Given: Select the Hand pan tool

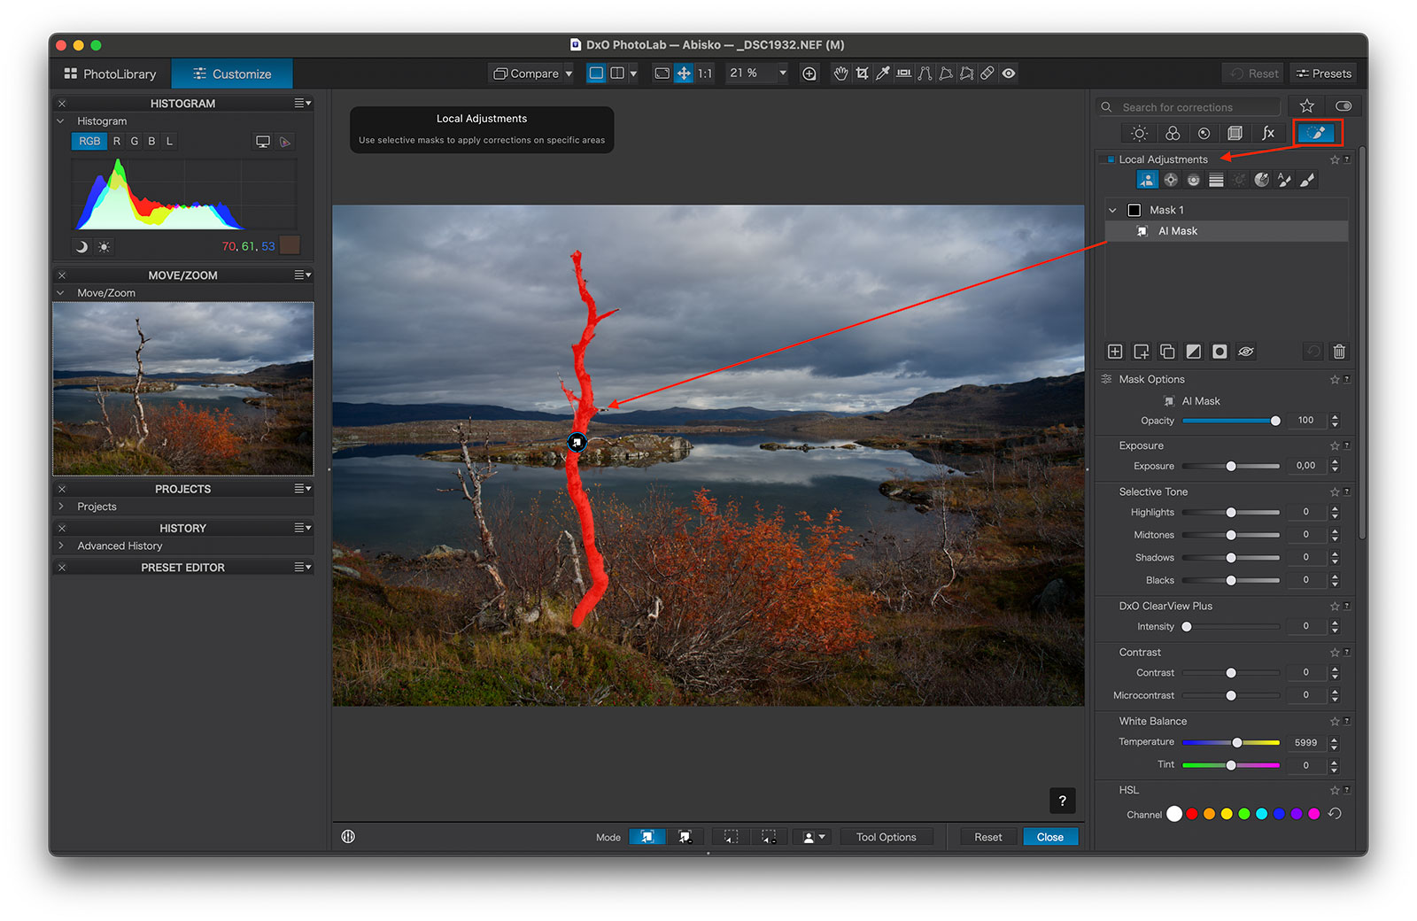Looking at the screenshot, I should pos(840,74).
